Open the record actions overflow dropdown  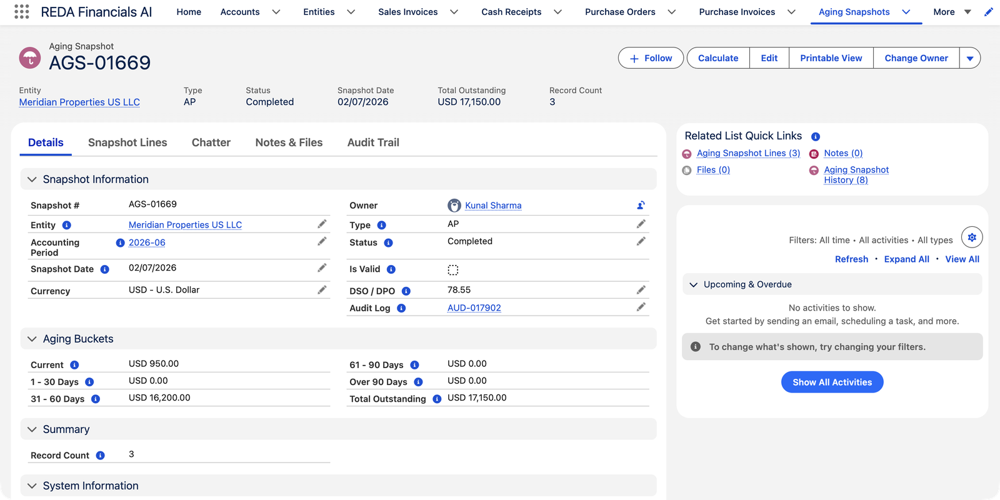pyautogui.click(x=970, y=58)
